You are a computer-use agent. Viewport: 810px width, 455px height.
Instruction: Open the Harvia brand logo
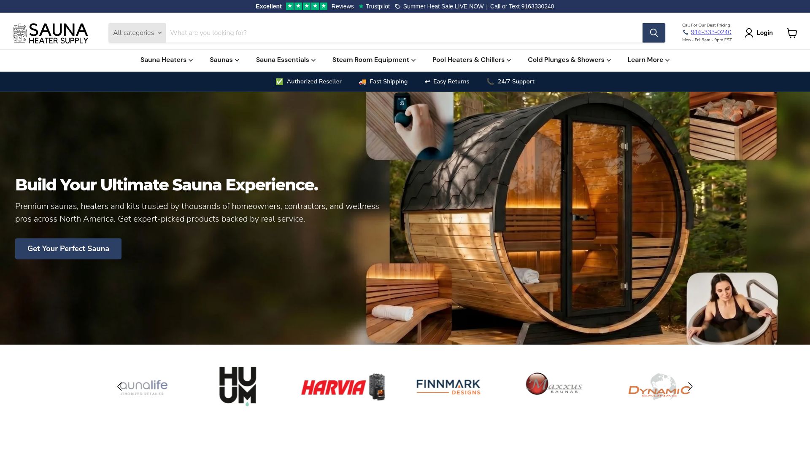343,387
